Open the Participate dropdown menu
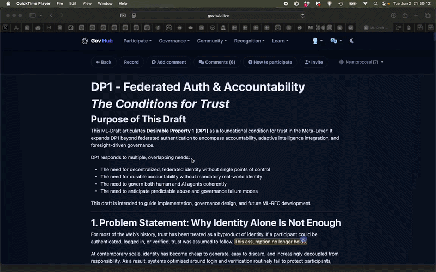436x272 pixels. coord(137,41)
